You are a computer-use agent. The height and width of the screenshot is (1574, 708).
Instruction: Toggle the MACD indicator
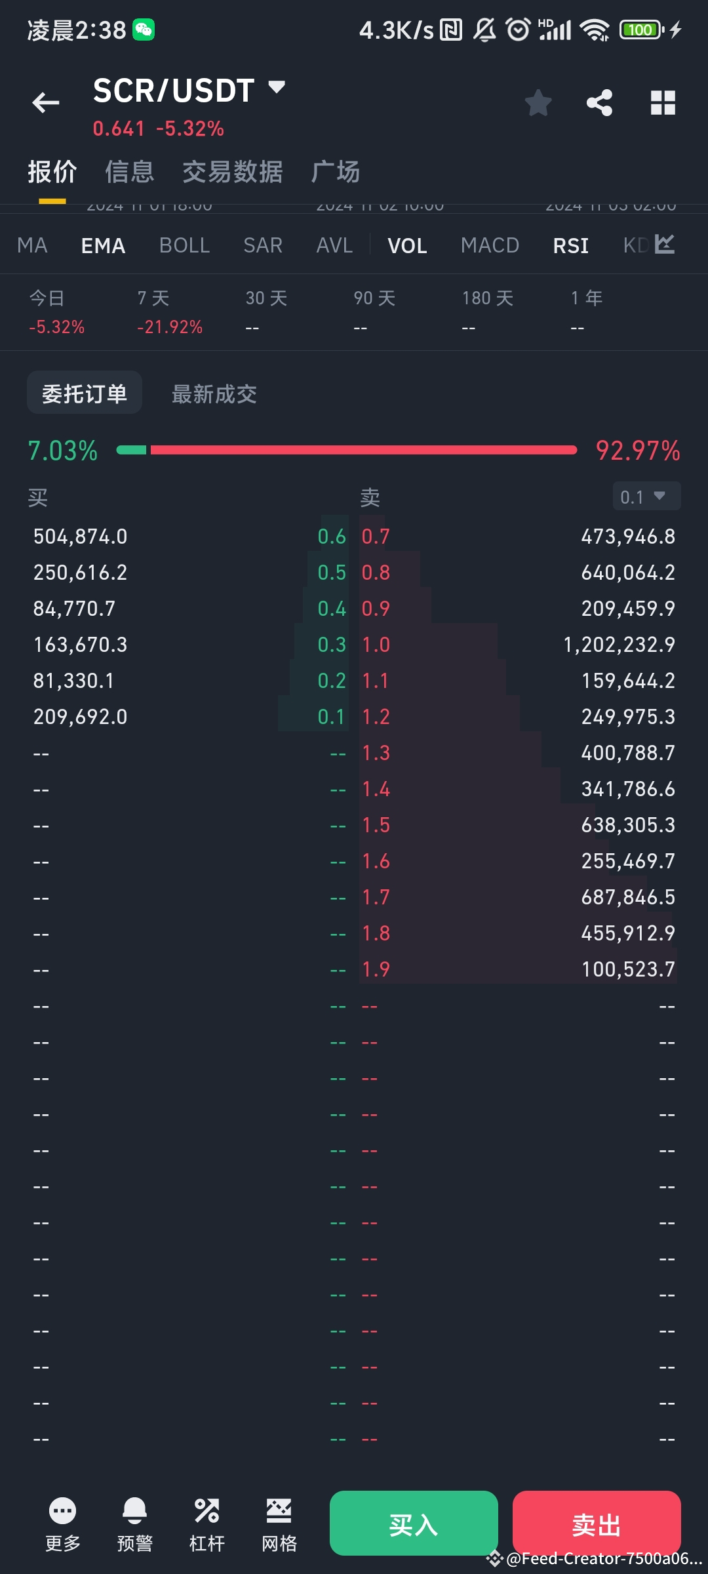[x=490, y=245]
